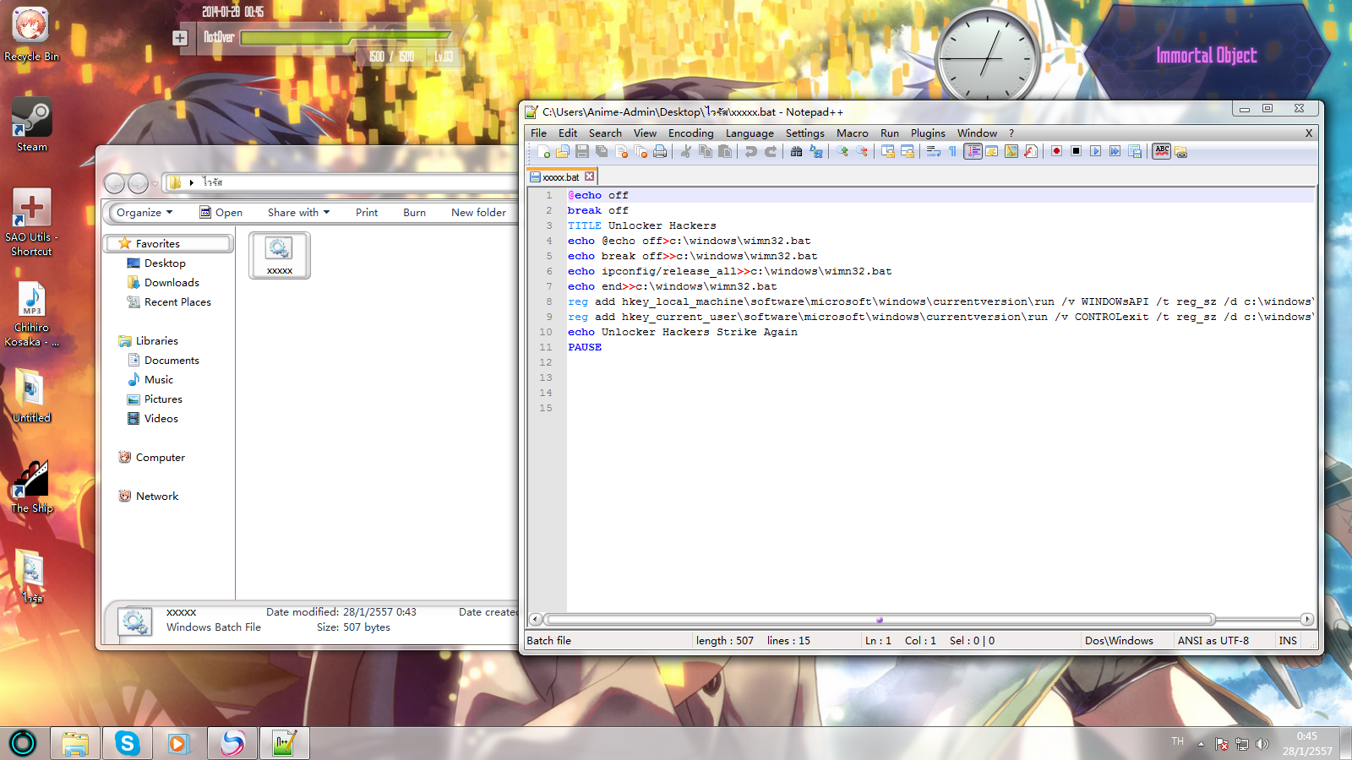Click the Explorer Forward navigation button

(x=138, y=183)
